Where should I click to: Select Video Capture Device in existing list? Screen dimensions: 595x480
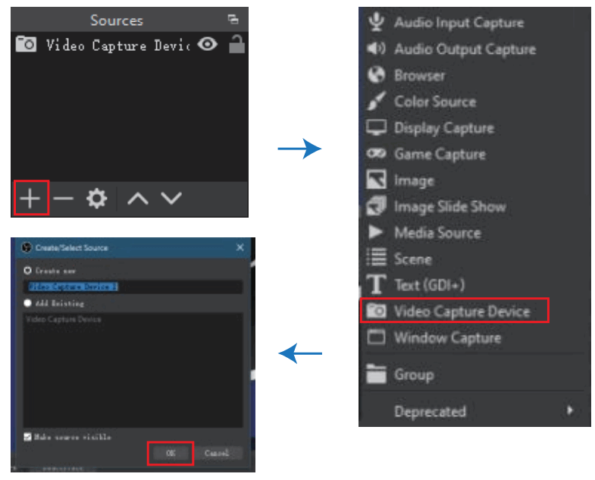64,319
